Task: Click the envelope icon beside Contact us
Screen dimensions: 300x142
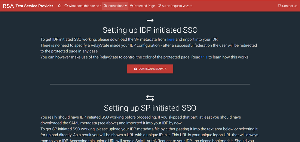Action: pos(280,6)
